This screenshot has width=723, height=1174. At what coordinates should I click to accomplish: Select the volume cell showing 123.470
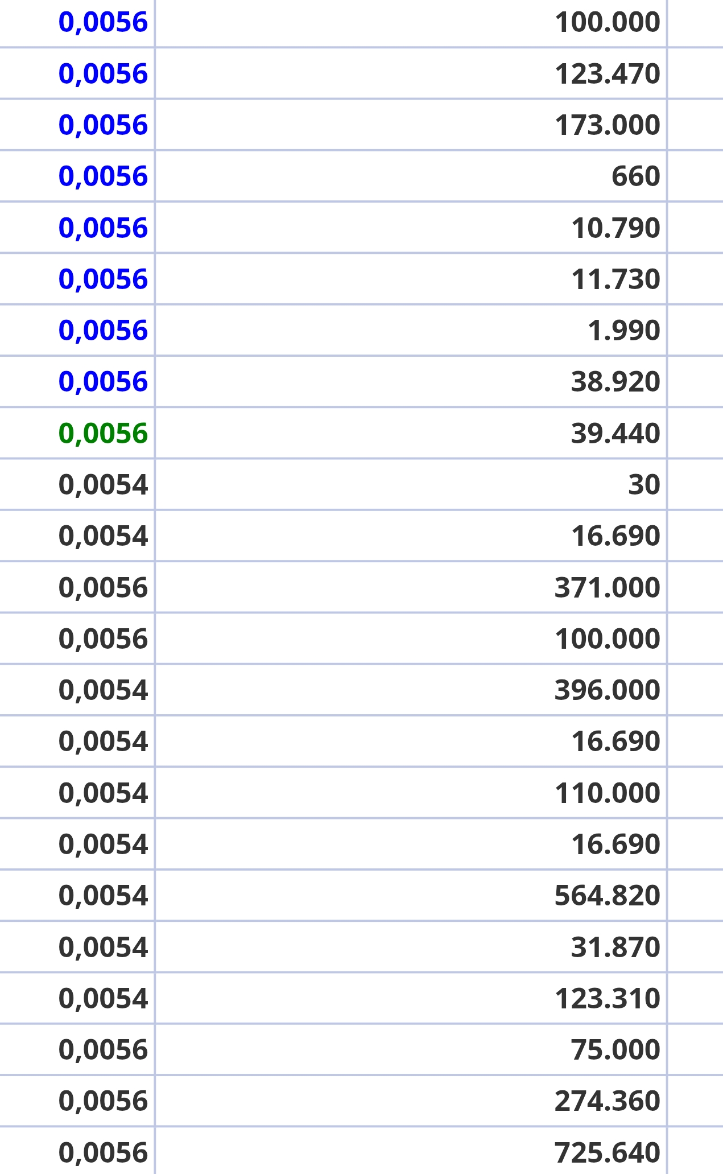pyautogui.click(x=607, y=74)
